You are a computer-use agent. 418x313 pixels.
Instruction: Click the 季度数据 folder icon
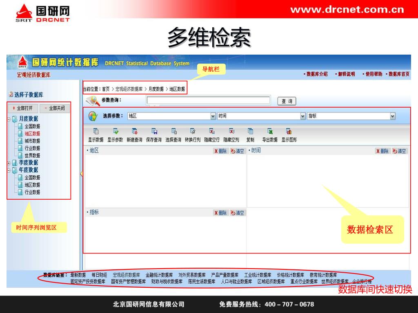[x=15, y=162]
